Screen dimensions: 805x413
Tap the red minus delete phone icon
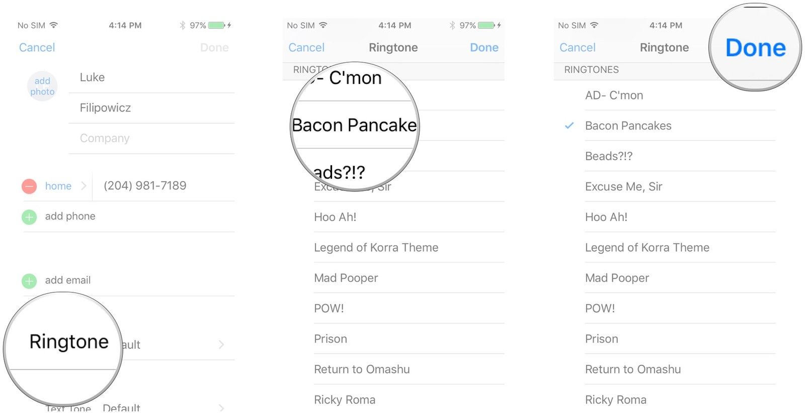point(29,186)
